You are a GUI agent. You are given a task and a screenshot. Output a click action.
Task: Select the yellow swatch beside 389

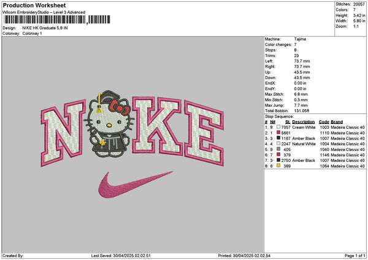[278, 166]
